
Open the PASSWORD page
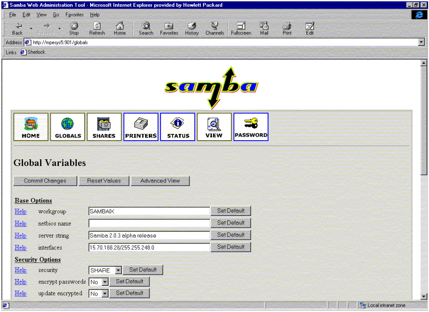coord(251,127)
